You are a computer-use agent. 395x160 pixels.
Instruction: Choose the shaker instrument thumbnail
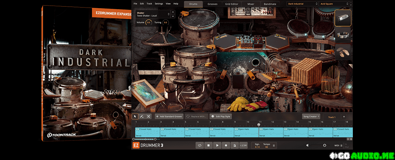pos(343,18)
